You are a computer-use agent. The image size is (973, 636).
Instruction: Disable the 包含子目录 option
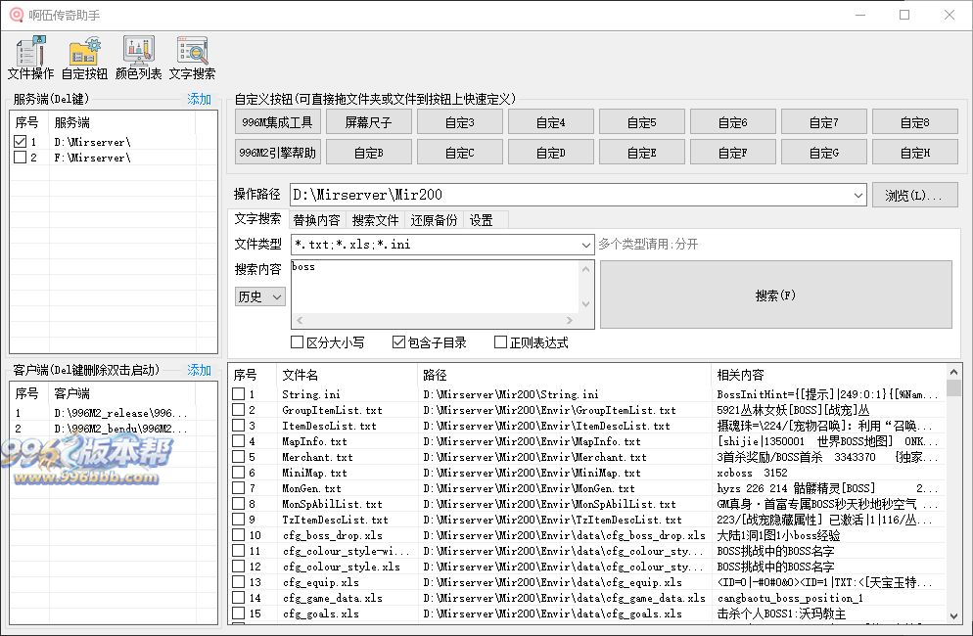click(396, 341)
